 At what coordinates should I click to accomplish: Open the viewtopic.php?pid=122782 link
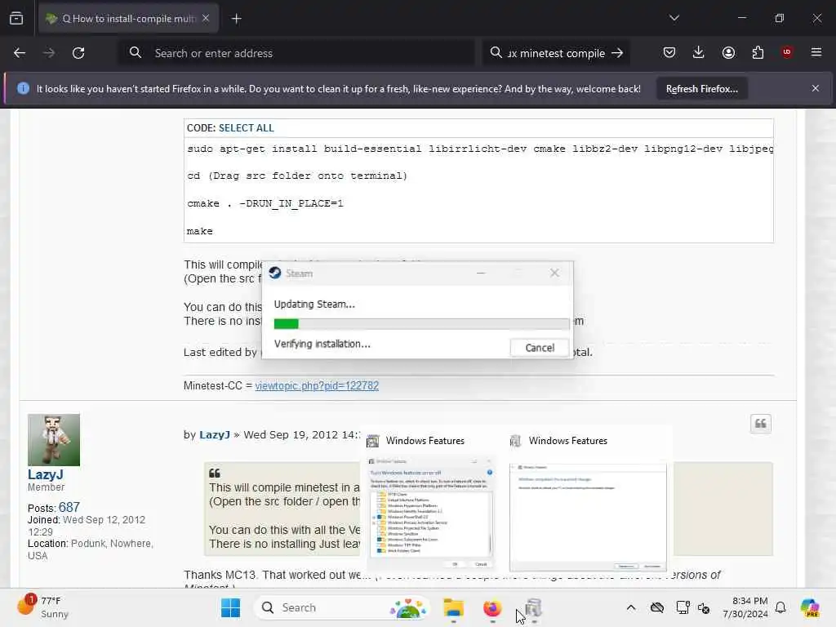(317, 385)
